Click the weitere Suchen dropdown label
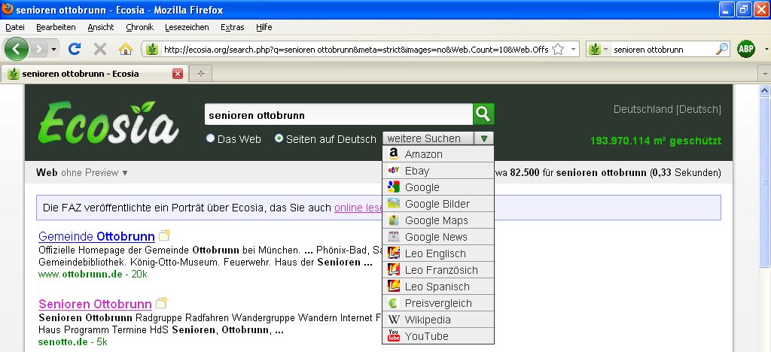The height and width of the screenshot is (352, 771). tap(428, 138)
